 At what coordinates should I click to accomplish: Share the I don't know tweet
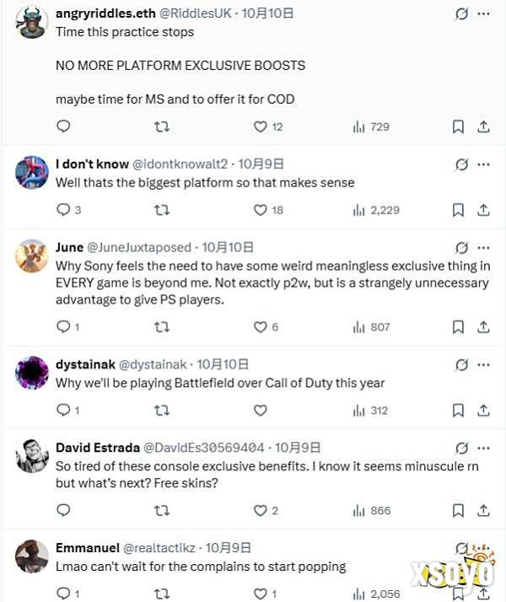[483, 210]
